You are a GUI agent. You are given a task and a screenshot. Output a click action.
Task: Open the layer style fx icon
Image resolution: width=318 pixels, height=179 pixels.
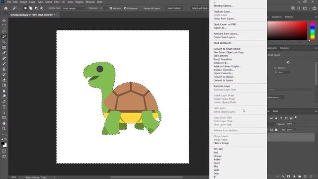pyautogui.click(x=283, y=177)
